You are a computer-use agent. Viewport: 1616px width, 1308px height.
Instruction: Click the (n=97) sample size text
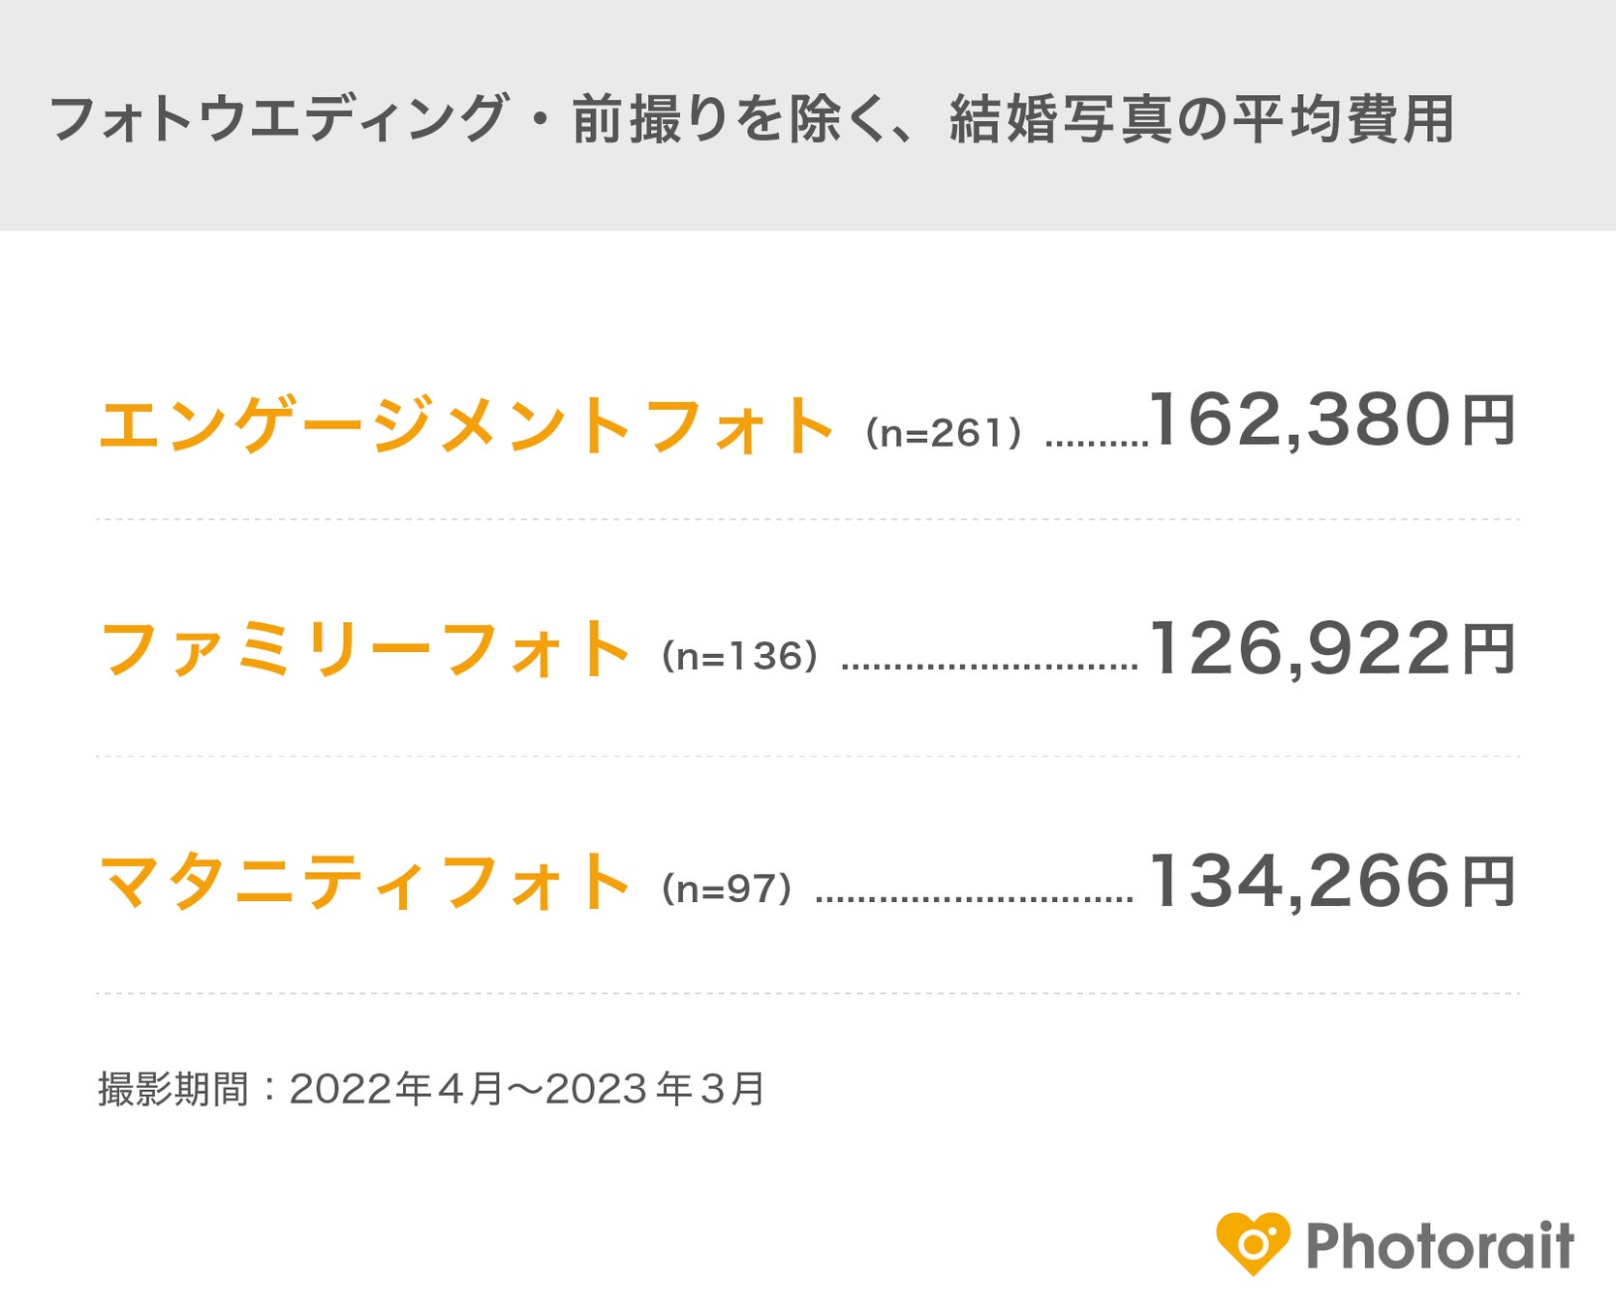coord(727,888)
